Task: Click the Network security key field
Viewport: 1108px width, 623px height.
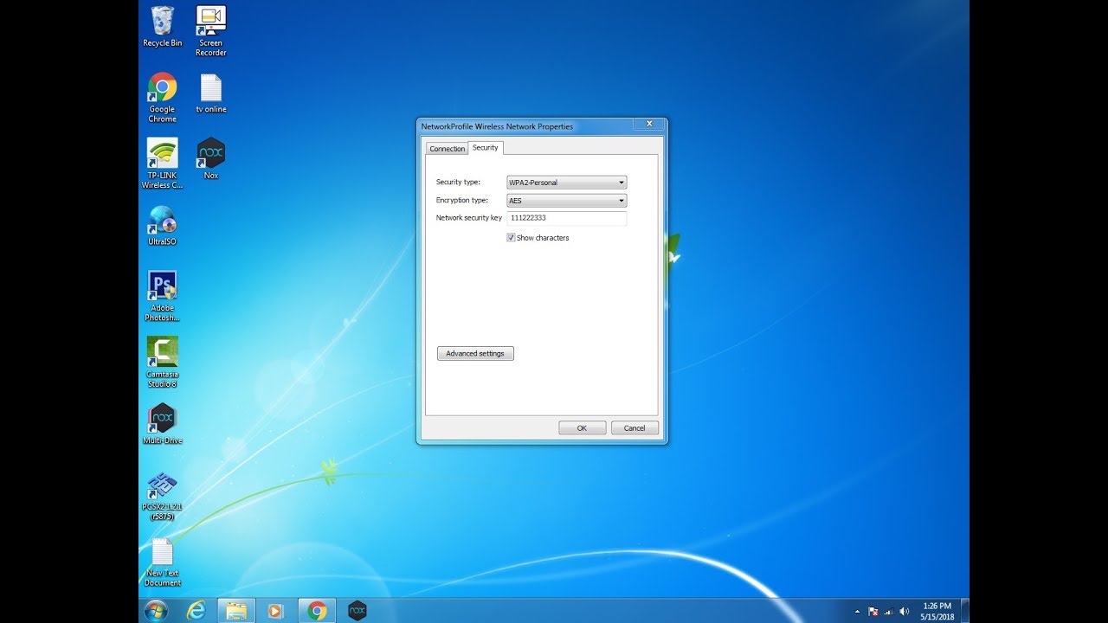Action: coord(566,219)
